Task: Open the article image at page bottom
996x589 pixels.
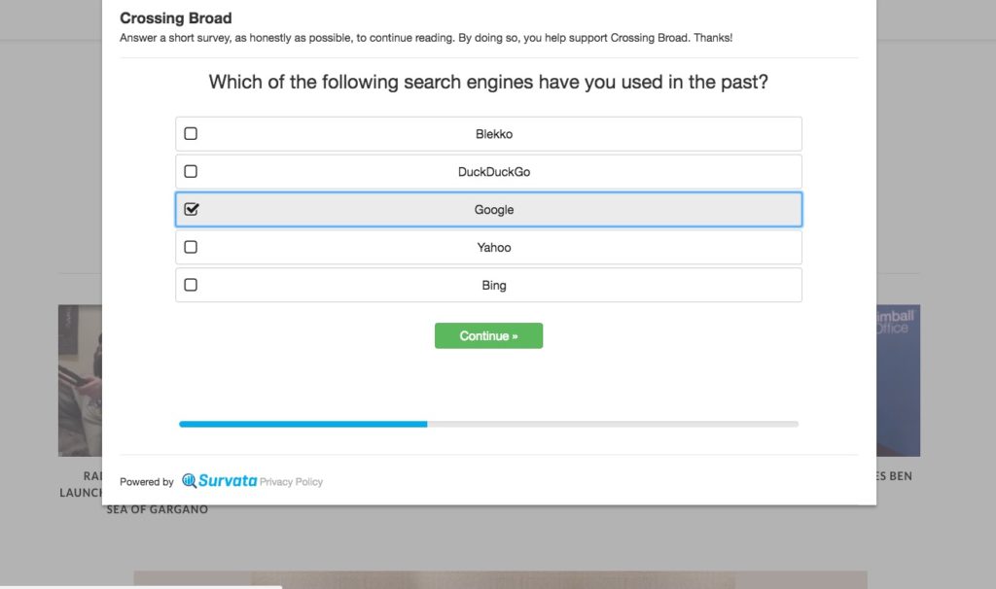Action: pyautogui.click(x=500, y=579)
